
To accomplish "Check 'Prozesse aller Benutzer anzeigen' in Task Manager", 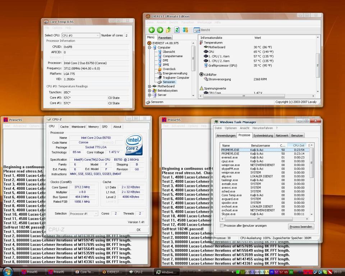I will 222,225.
